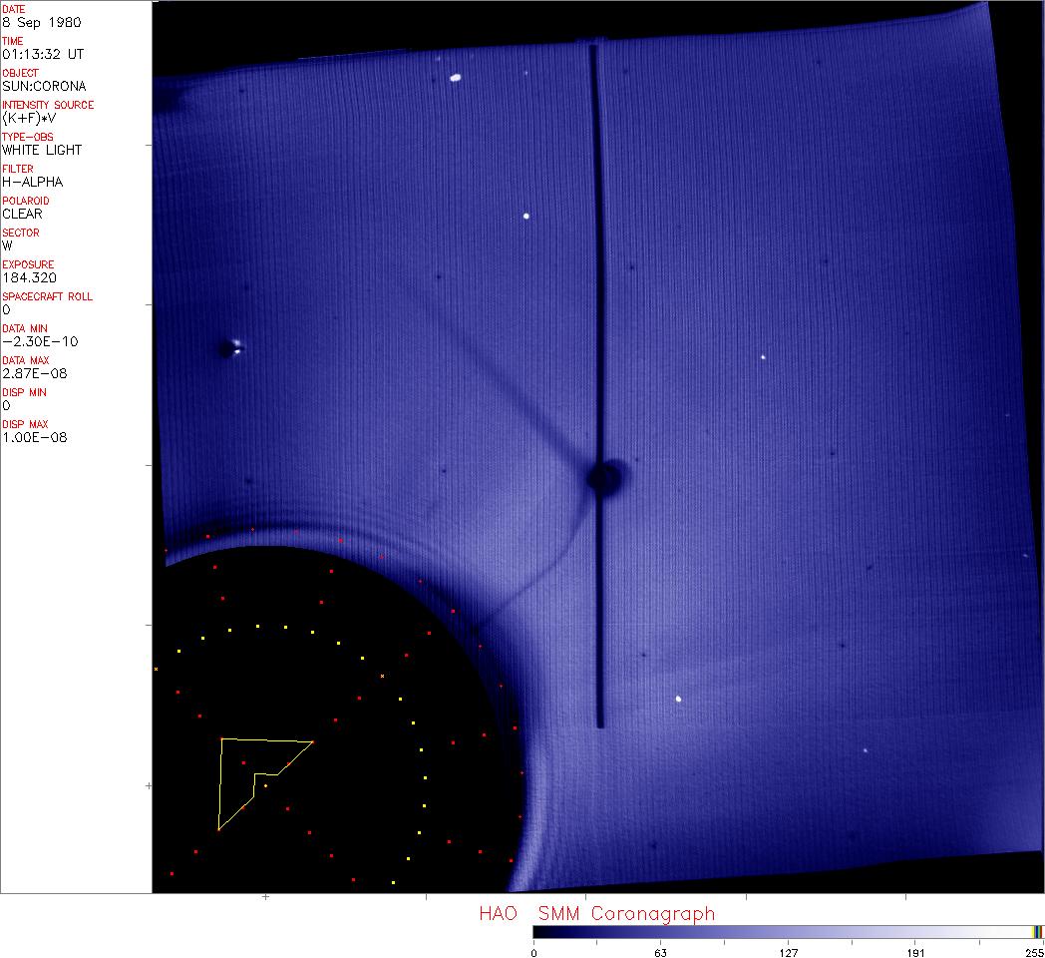The image size is (1045, 958).
Task: Click the bright-dark artifact blob at left of image
Action: coord(230,348)
